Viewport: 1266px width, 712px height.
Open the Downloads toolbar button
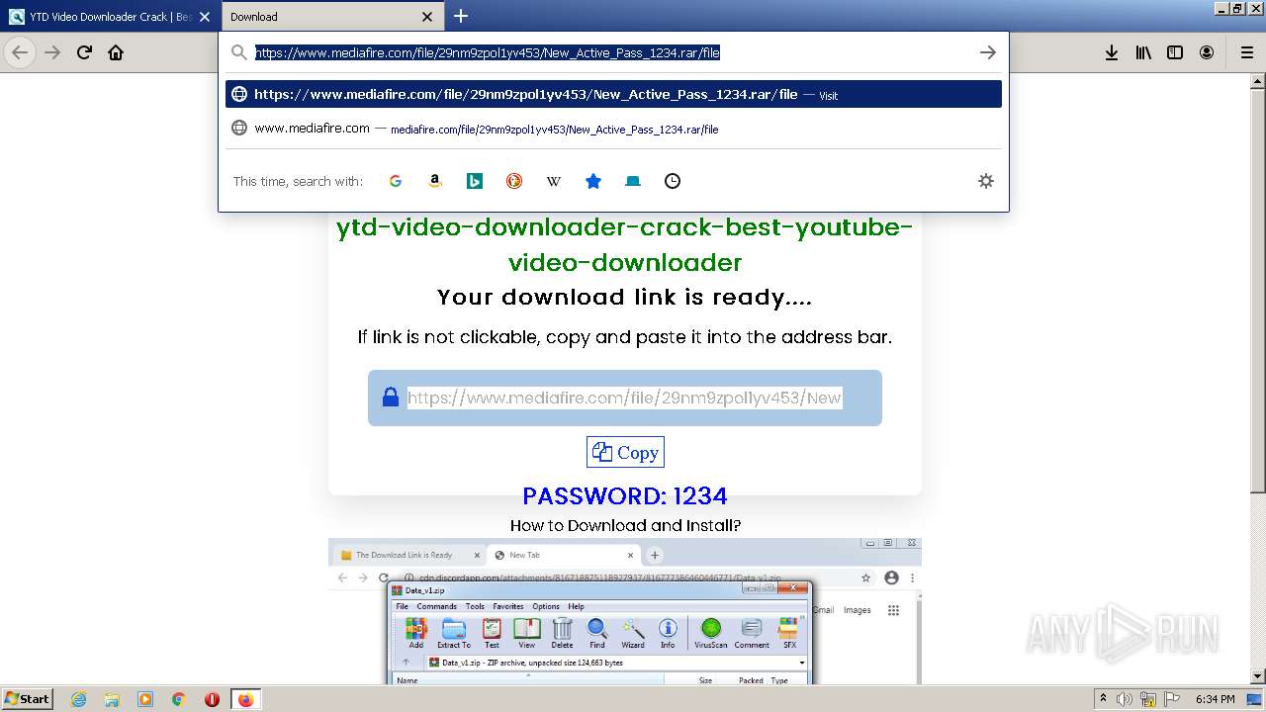pos(1112,52)
